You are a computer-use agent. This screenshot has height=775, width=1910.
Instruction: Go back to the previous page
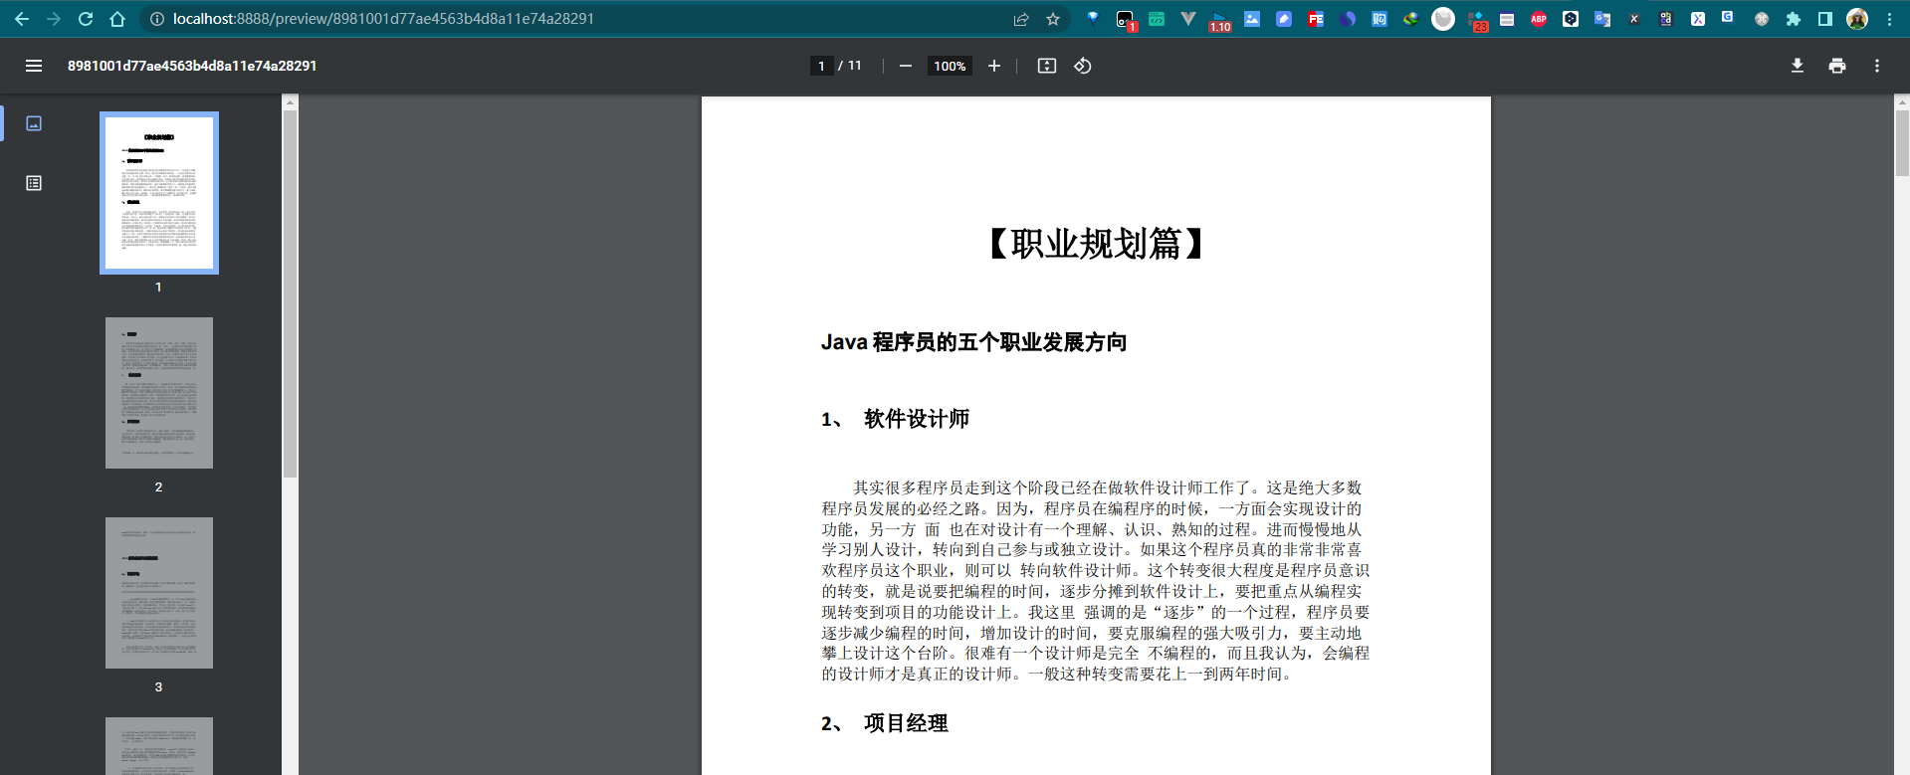[22, 19]
